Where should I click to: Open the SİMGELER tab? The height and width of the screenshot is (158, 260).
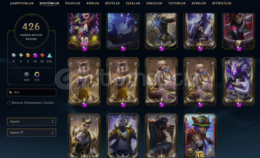pyautogui.click(x=154, y=3)
